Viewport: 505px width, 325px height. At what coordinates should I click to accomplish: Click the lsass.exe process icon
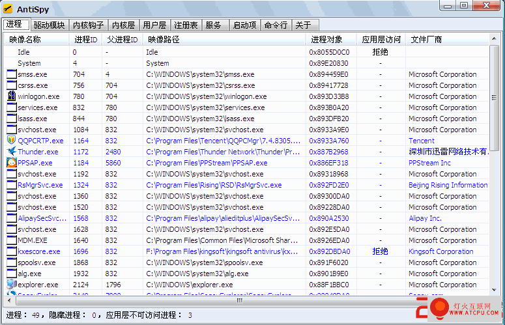12,118
